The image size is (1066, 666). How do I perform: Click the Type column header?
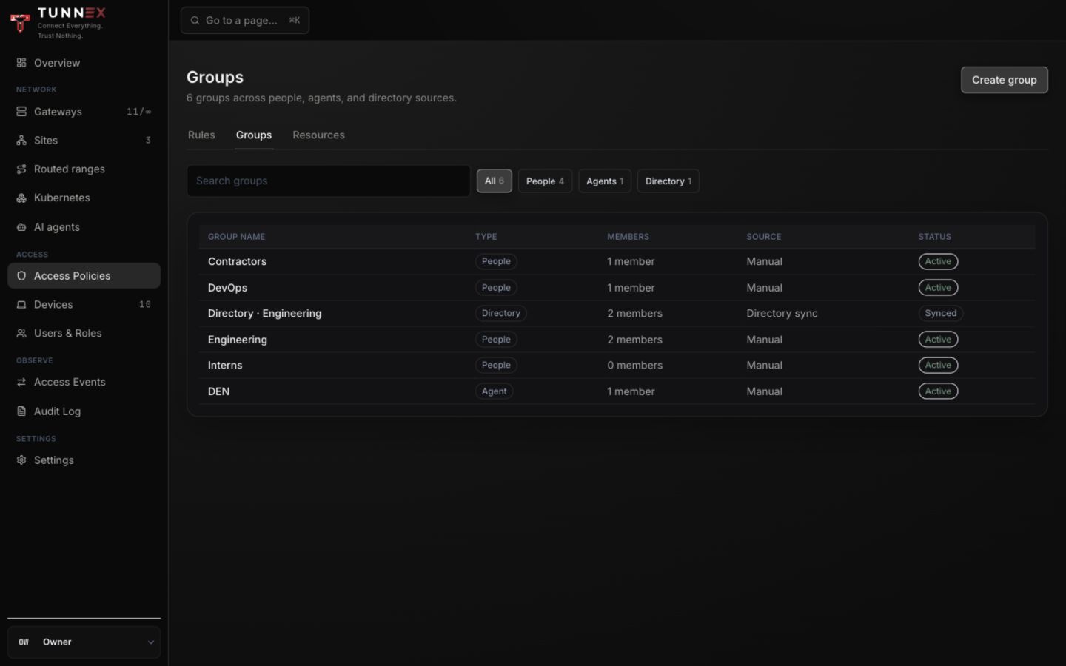(486, 237)
